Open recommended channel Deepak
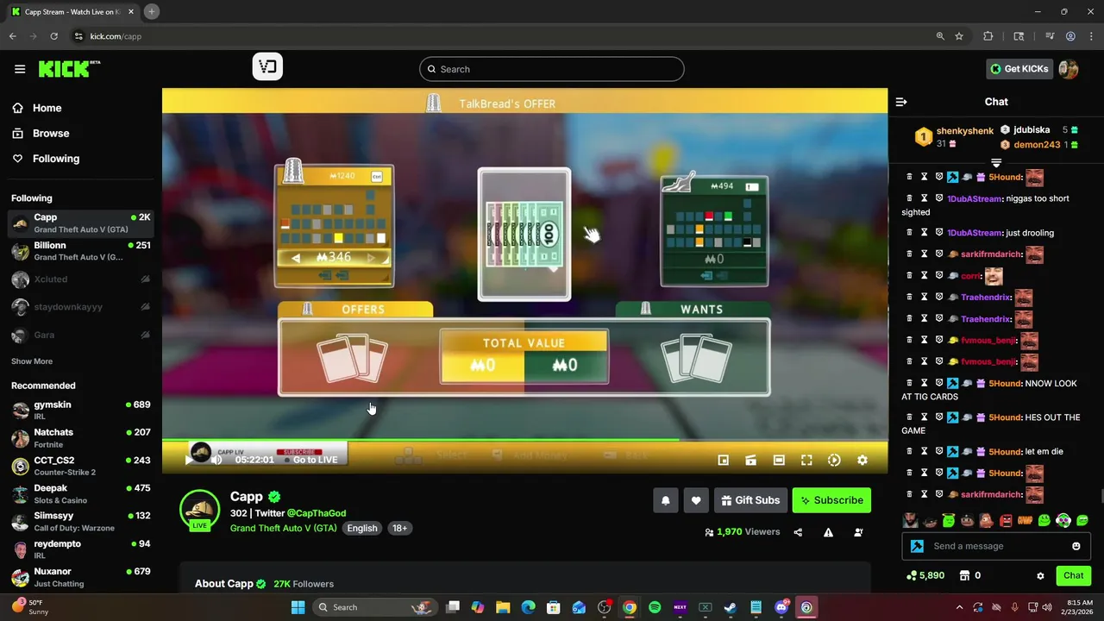Viewport: 1104px width, 621px height. [81, 493]
